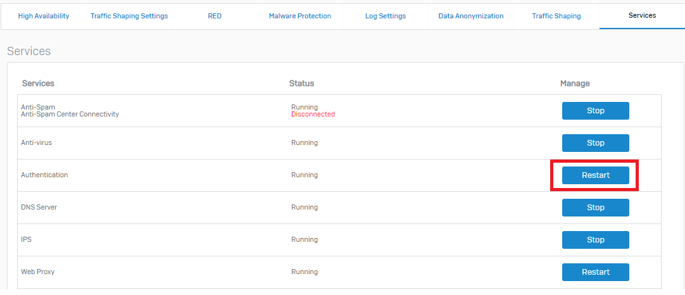The width and height of the screenshot is (685, 295).
Task: Click the active Services tab
Action: [642, 15]
